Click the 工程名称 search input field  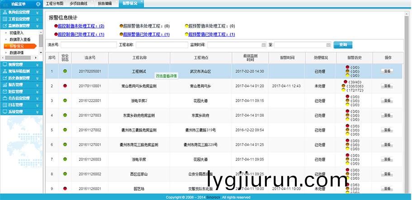tap(161, 45)
